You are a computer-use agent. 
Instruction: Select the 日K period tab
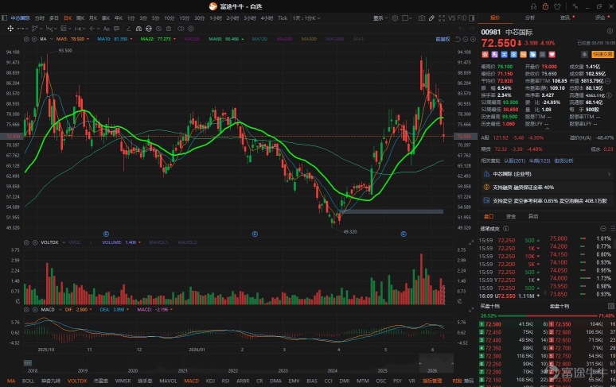[68, 18]
